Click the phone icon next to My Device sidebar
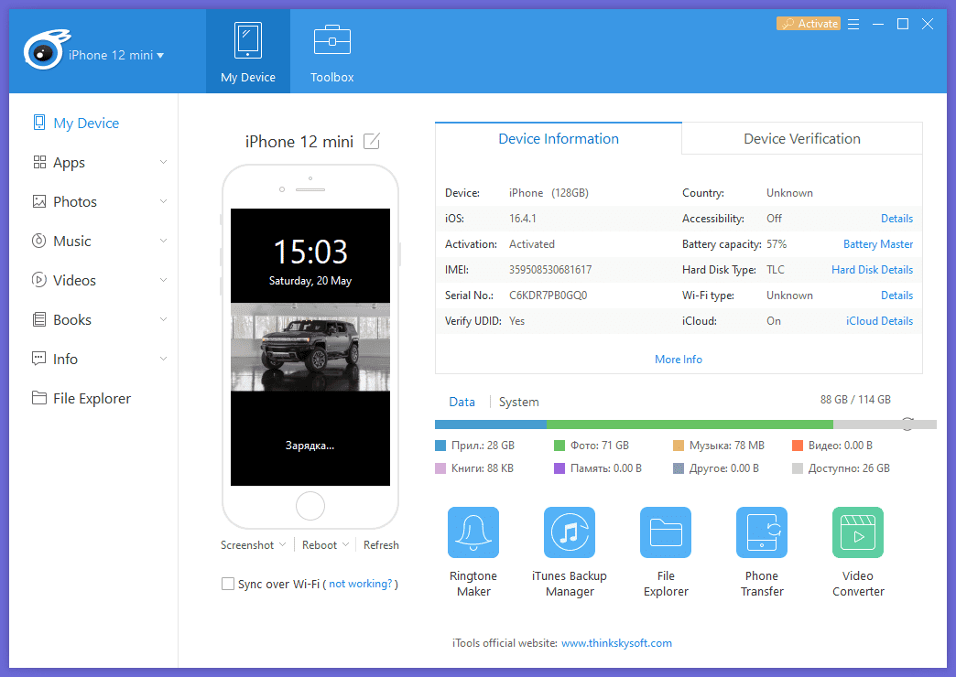 [39, 123]
